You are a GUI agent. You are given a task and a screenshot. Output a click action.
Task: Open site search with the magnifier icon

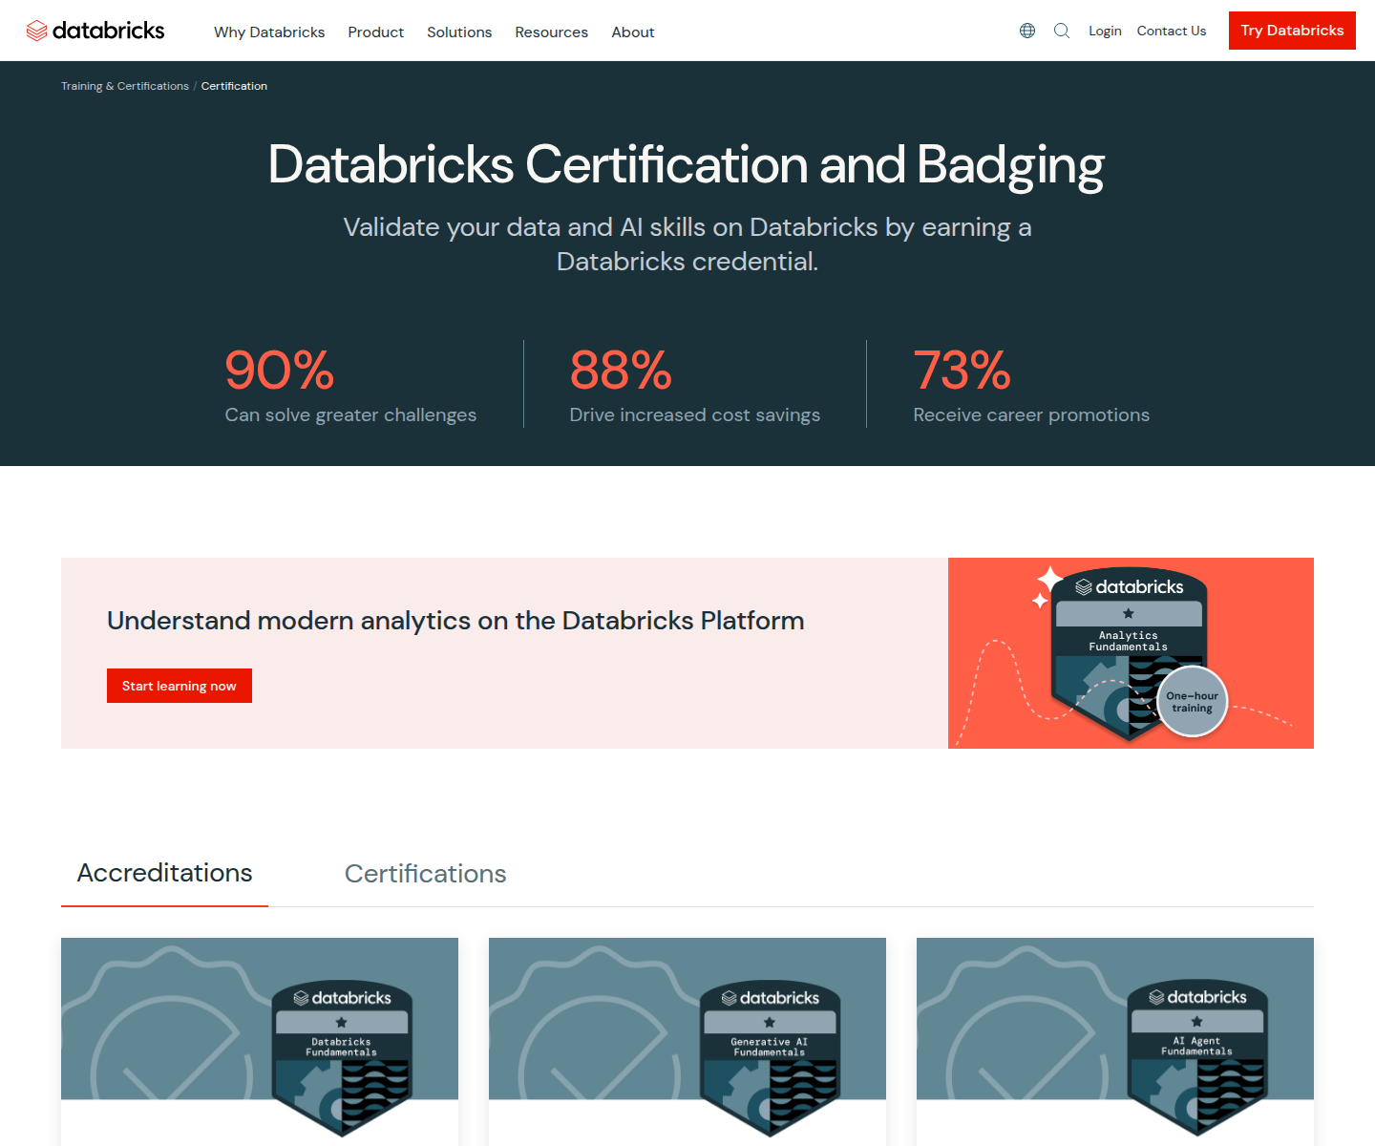click(x=1062, y=31)
